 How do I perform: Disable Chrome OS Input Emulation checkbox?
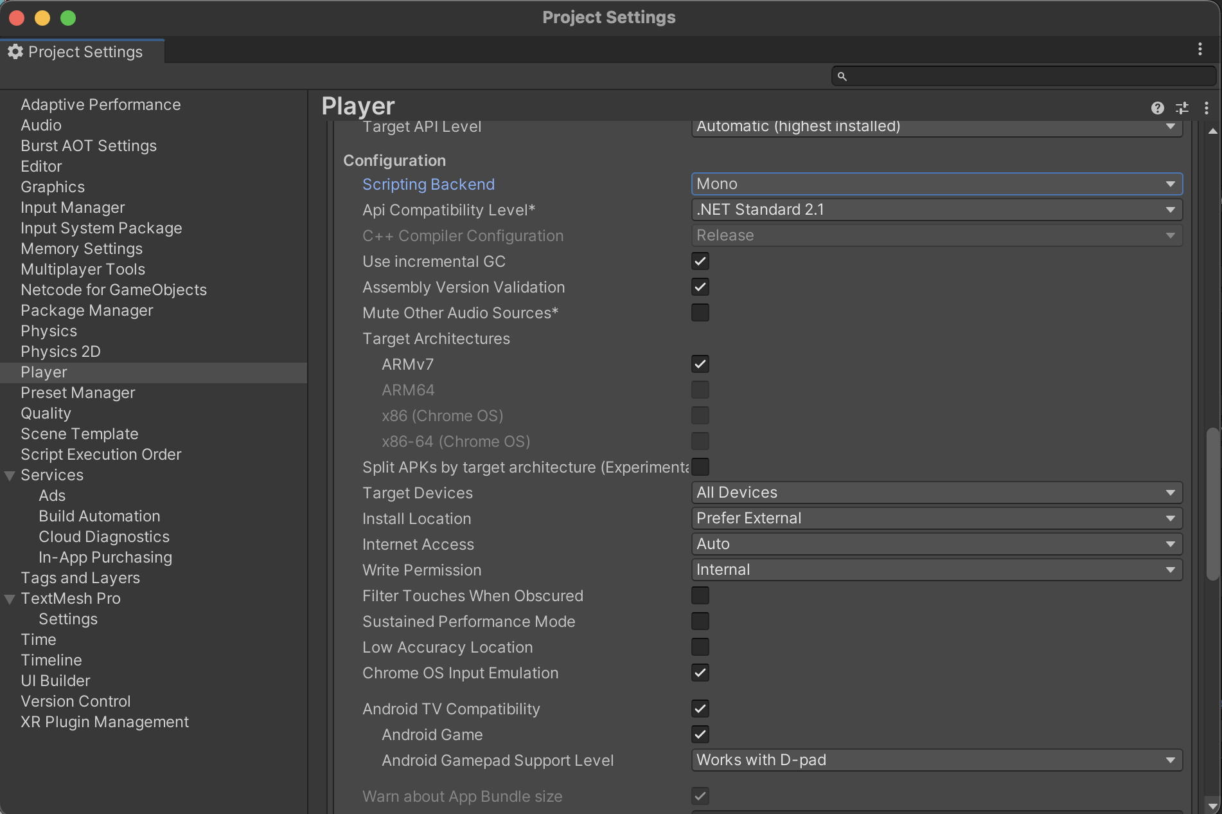(x=700, y=673)
